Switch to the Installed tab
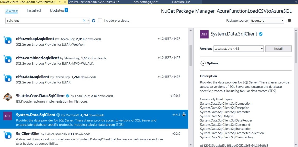 34,10
